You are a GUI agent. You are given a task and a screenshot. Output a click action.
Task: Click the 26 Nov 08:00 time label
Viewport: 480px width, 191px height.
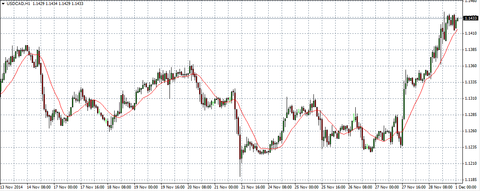click(361, 187)
